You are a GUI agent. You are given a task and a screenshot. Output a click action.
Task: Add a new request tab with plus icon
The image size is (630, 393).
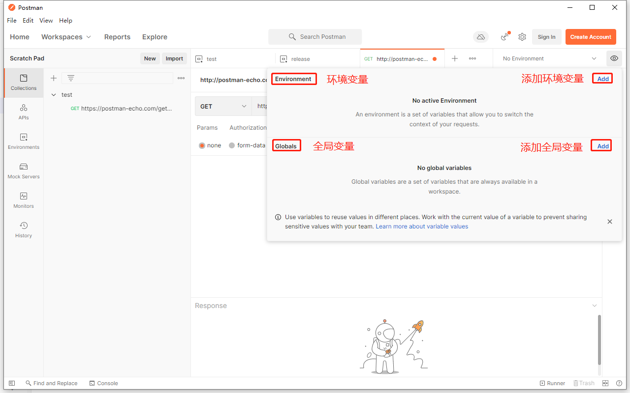point(455,58)
